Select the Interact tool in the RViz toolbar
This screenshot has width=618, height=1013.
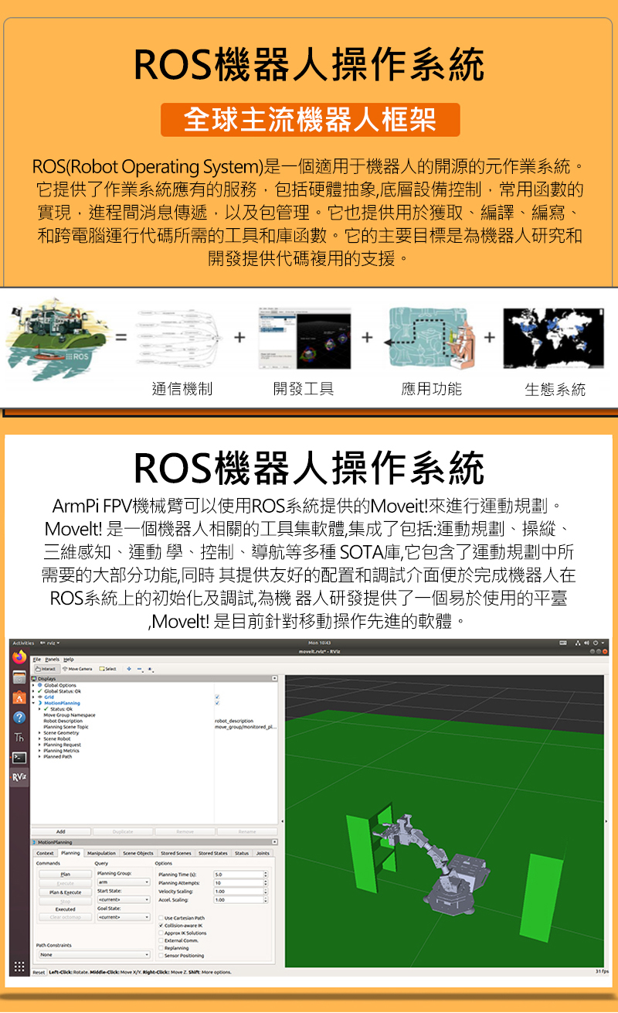(x=46, y=669)
